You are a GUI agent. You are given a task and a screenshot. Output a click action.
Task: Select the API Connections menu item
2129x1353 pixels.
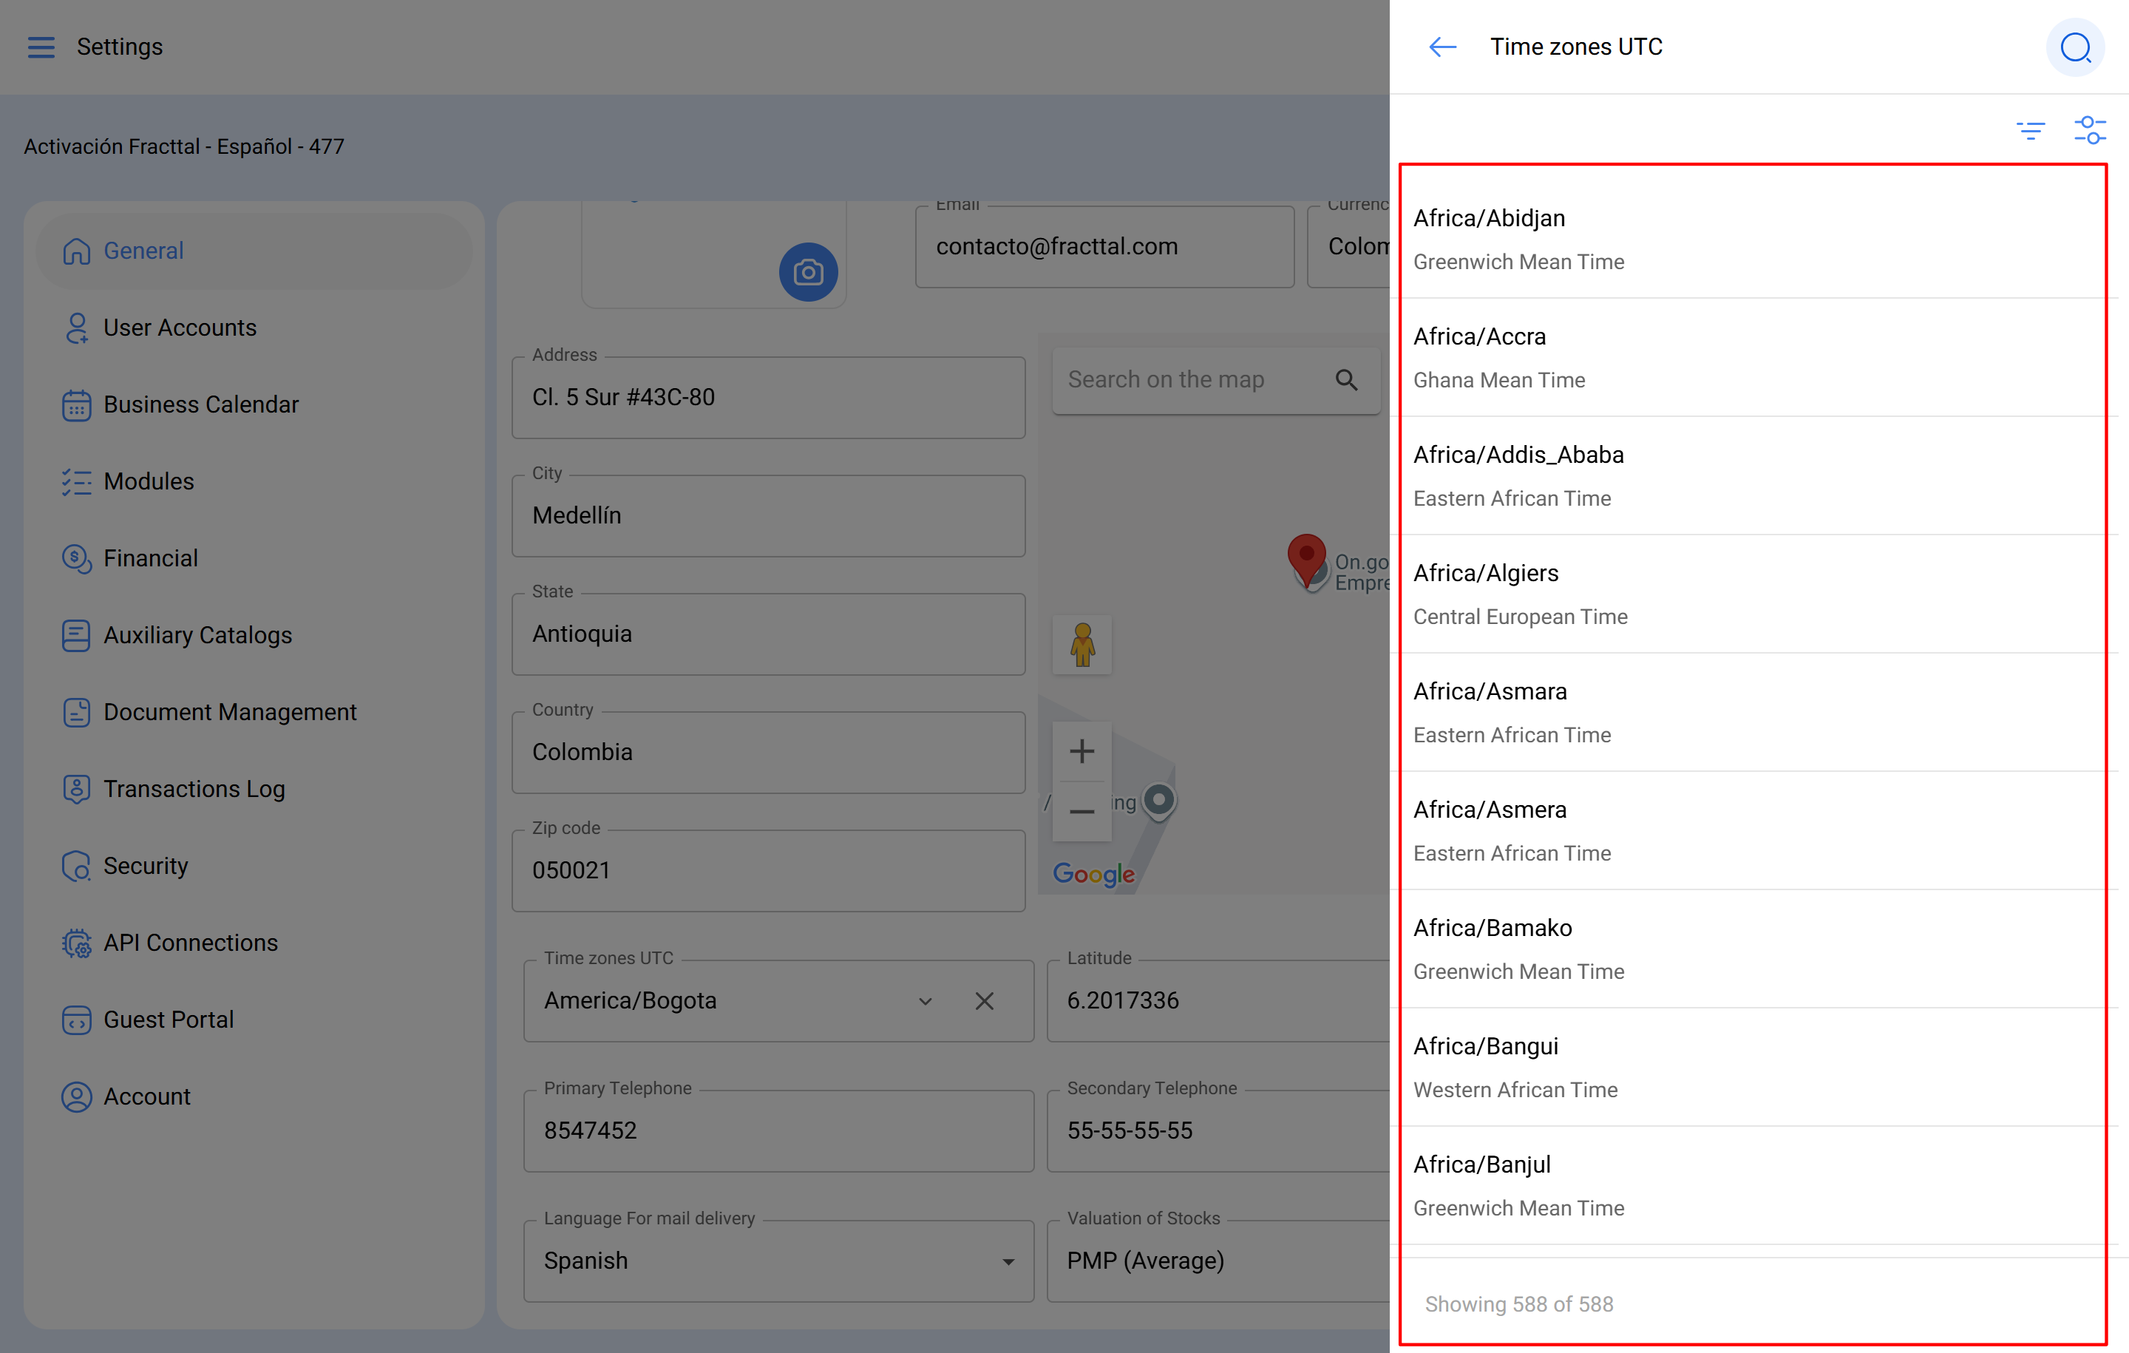(190, 943)
